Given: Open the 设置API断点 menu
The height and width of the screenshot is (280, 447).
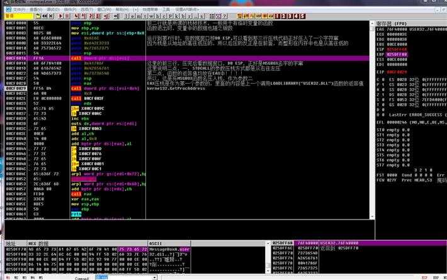Looking at the screenshot, I should pos(187,9).
